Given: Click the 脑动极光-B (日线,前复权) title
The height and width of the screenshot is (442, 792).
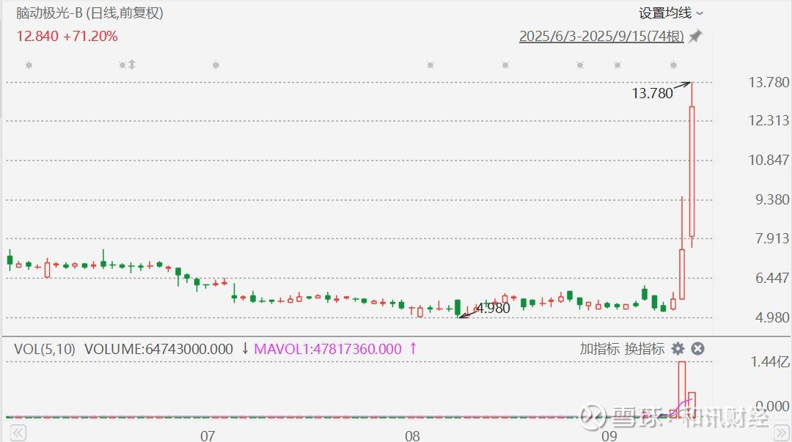Looking at the screenshot, I should pyautogui.click(x=89, y=13).
